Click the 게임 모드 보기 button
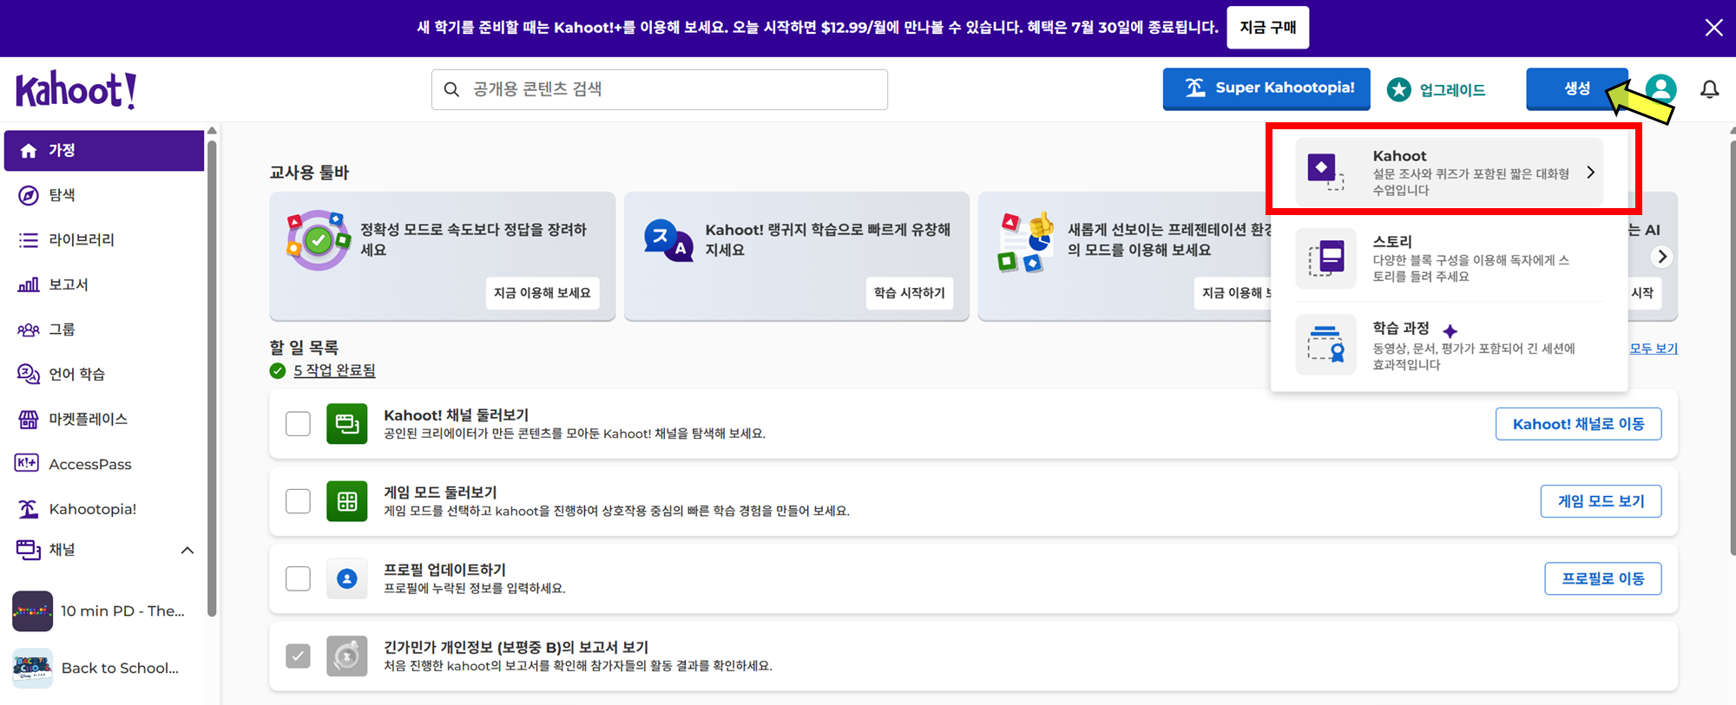Viewport: 1736px width, 705px height. 1601,501
